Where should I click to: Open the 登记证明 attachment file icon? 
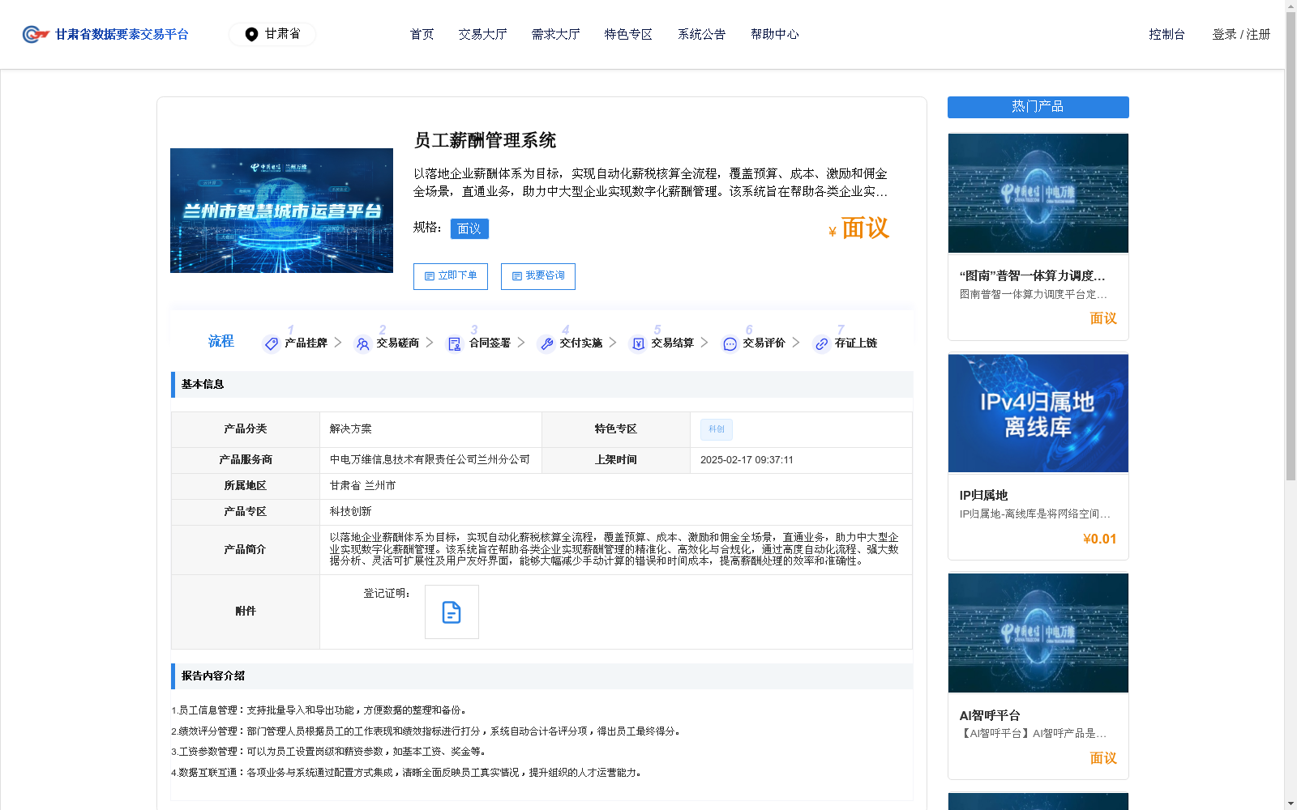pos(452,612)
